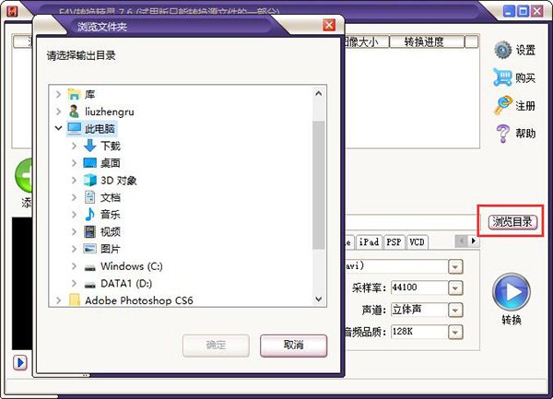
Task: Click the folder tree scrollbar up arrow
Action: (319, 93)
